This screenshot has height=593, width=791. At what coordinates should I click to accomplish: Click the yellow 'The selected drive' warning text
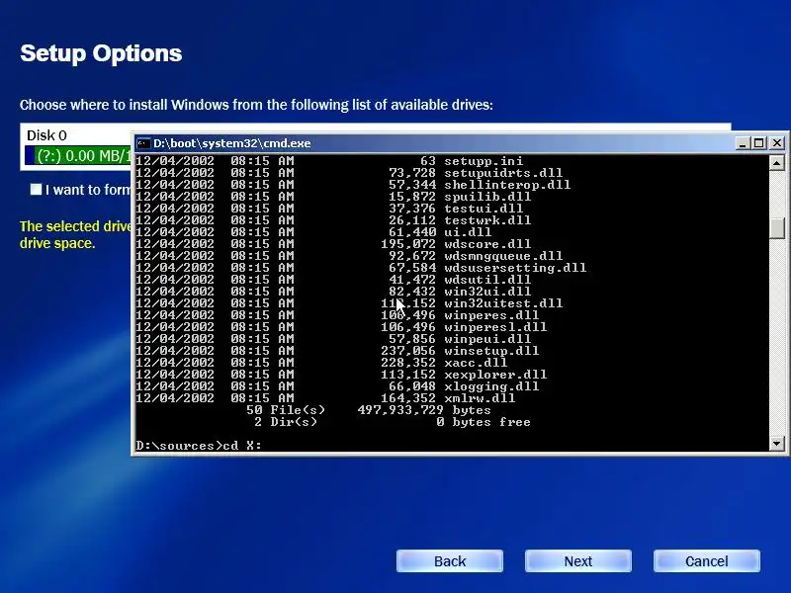76,234
